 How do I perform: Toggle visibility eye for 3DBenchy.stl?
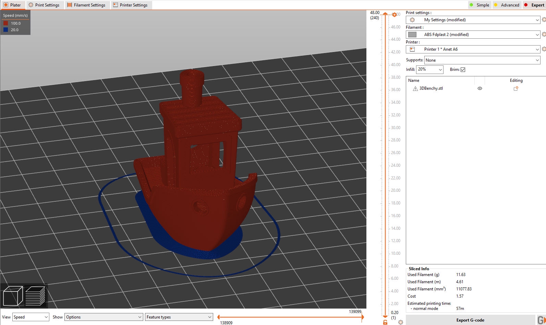point(480,88)
